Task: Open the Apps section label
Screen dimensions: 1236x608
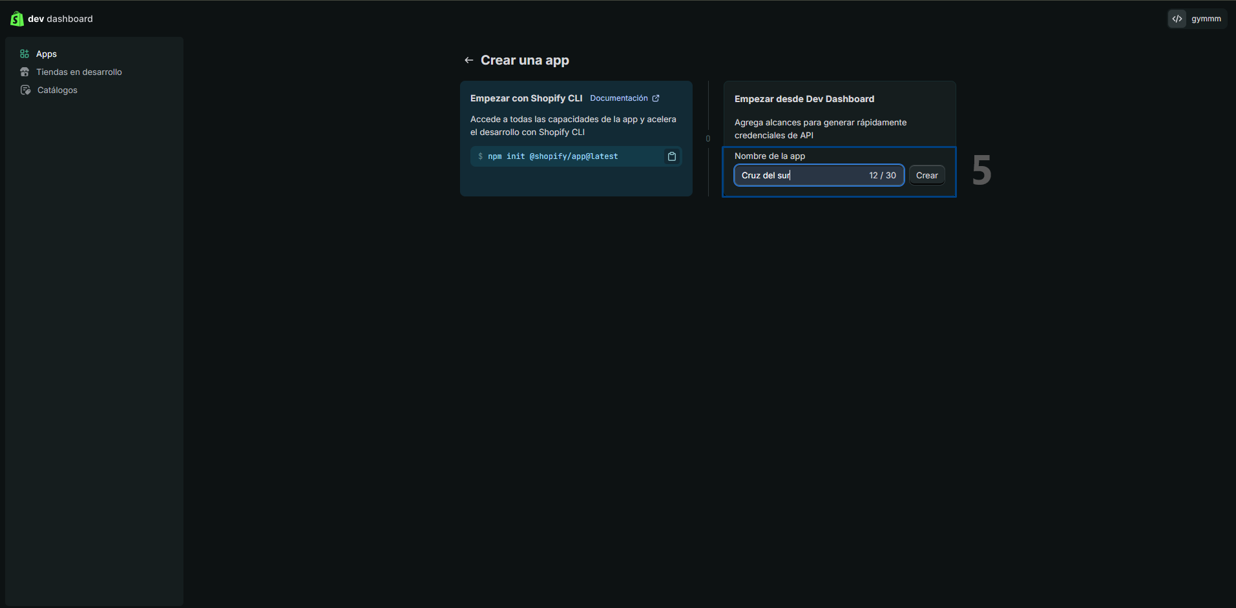Action: pyautogui.click(x=47, y=54)
